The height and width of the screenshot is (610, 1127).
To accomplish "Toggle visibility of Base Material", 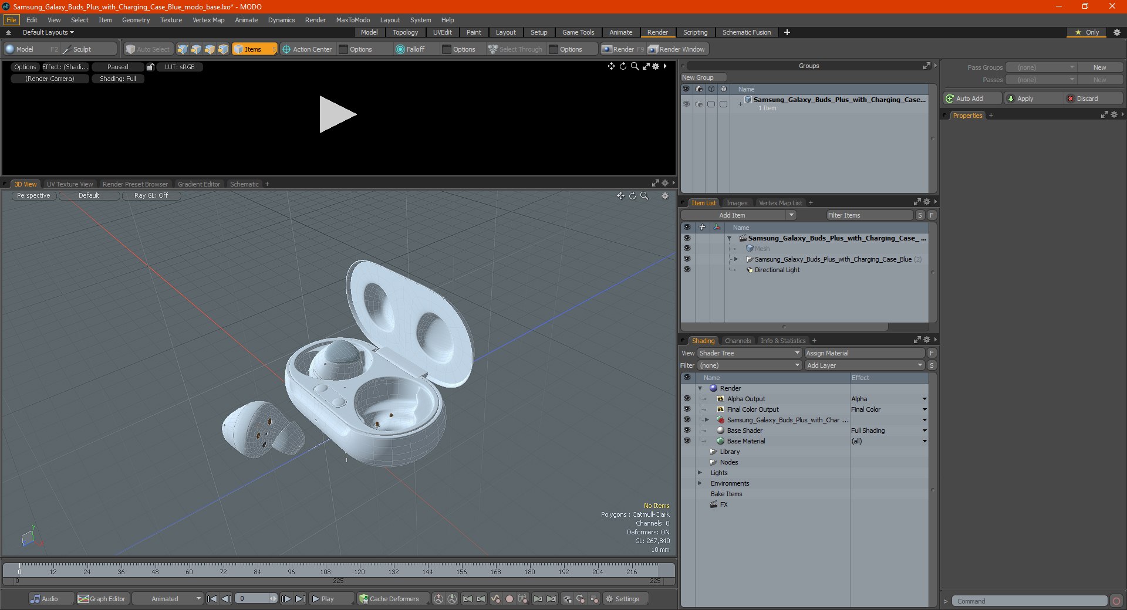I will tap(687, 441).
